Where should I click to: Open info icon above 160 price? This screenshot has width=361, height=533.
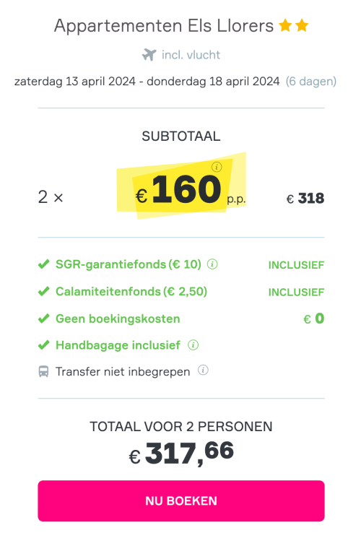217,167
